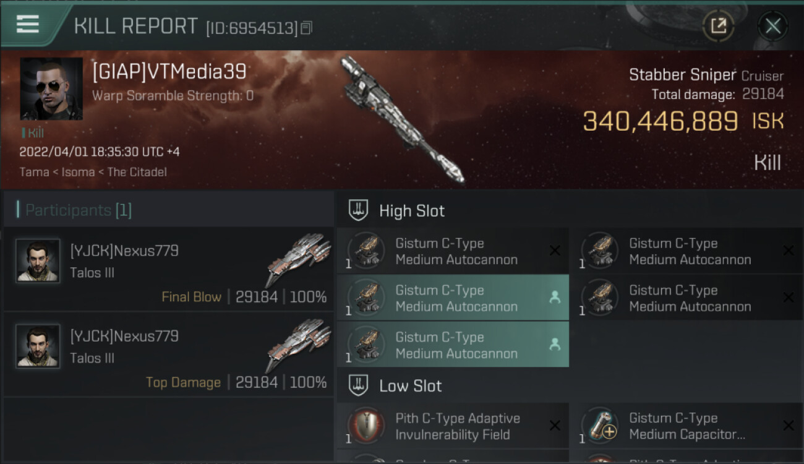Share the kill report via export icon
The image size is (804, 464).
[718, 26]
